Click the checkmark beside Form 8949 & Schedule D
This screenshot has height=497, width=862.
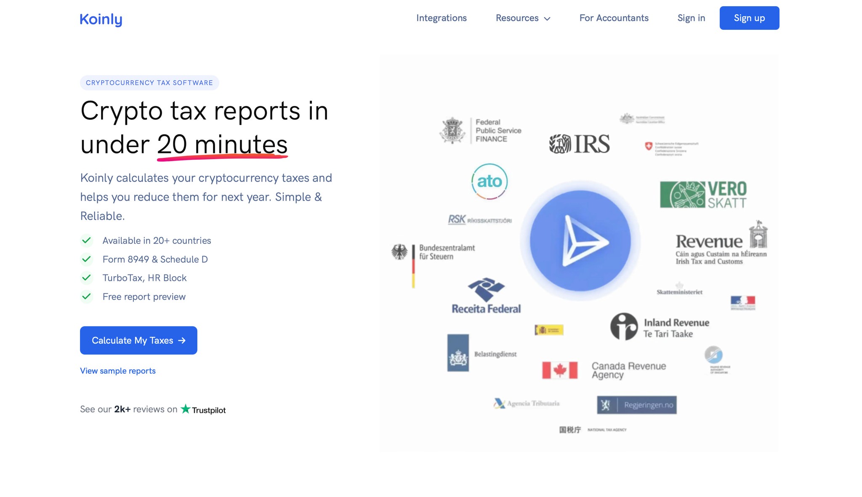tap(87, 259)
